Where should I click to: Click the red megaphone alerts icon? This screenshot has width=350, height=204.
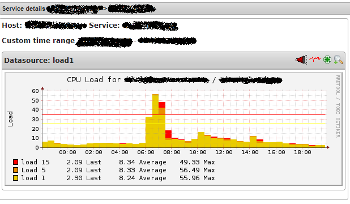[301, 60]
